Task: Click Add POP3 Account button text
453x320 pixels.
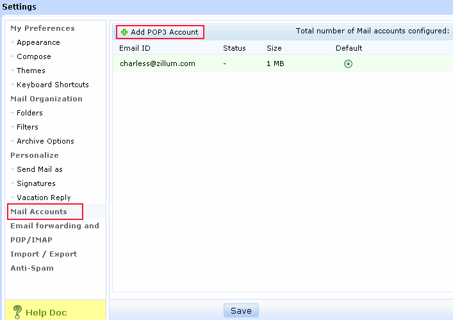Action: [x=165, y=32]
